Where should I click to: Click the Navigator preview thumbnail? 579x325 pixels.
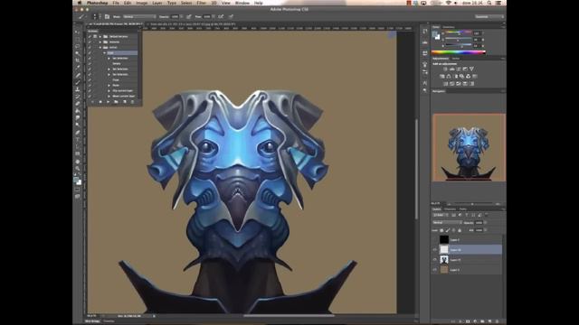pyautogui.click(x=469, y=147)
